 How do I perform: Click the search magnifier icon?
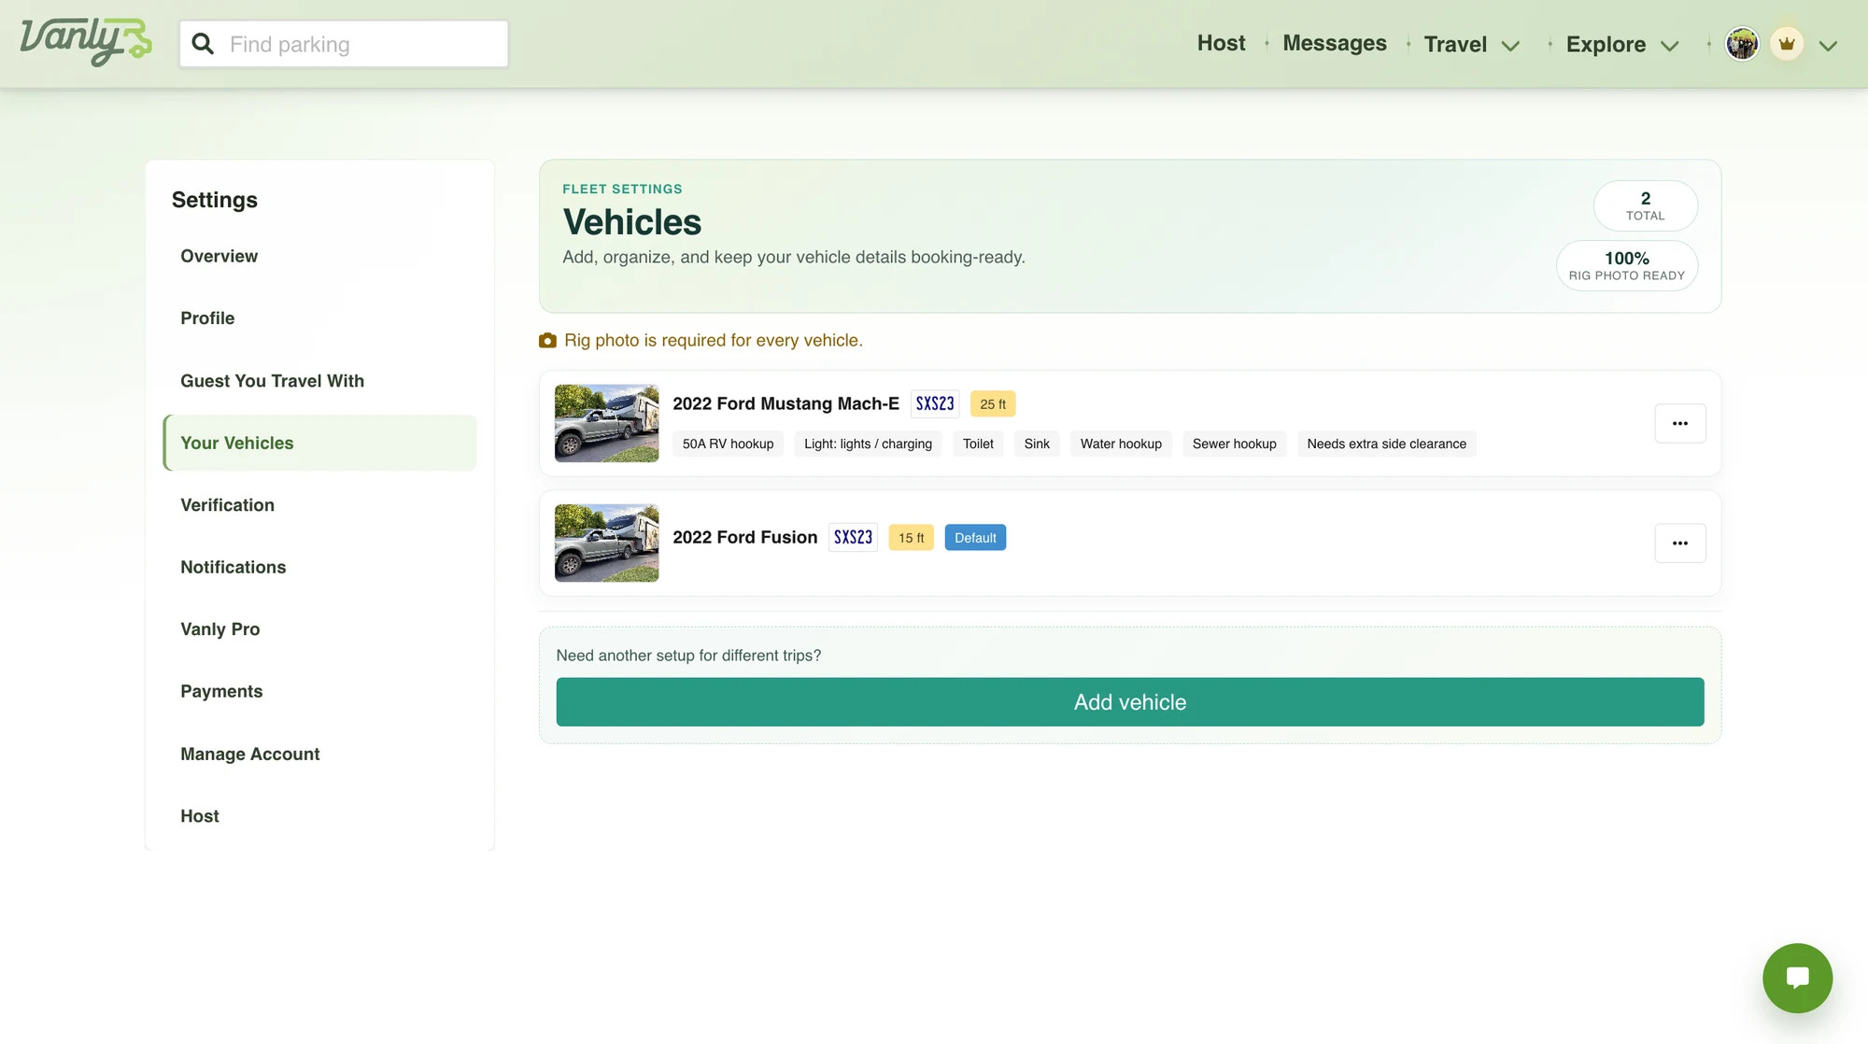tap(203, 44)
